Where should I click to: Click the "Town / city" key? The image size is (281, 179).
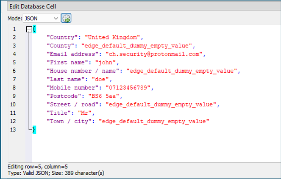click(69, 121)
